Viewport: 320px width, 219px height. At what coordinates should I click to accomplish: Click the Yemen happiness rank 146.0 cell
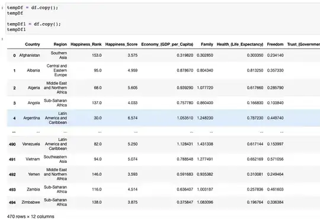pos(97,174)
